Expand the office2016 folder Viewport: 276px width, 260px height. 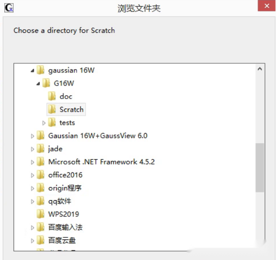click(x=32, y=175)
